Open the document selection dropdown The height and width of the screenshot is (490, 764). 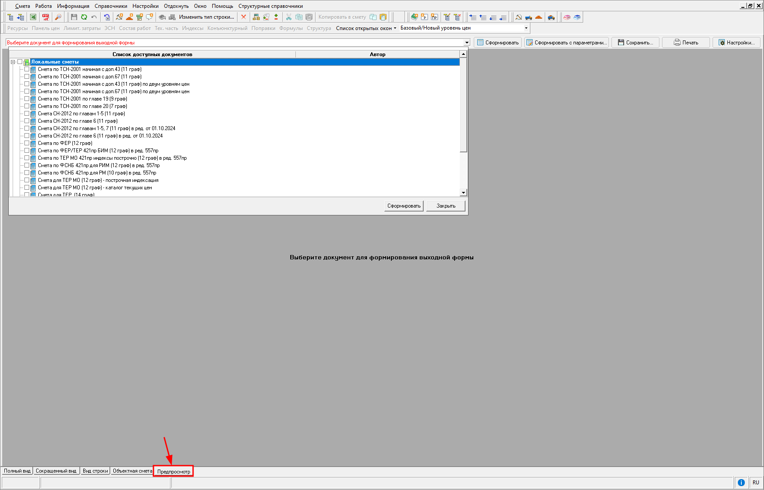467,43
